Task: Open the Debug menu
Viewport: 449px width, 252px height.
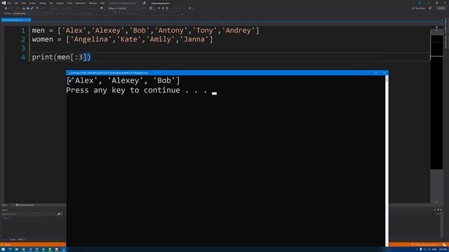Action: click(42, 3)
